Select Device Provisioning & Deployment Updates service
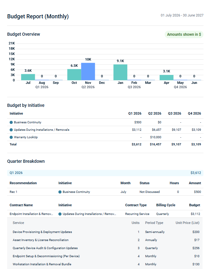The height and width of the screenshot is (269, 210). click(x=42, y=232)
